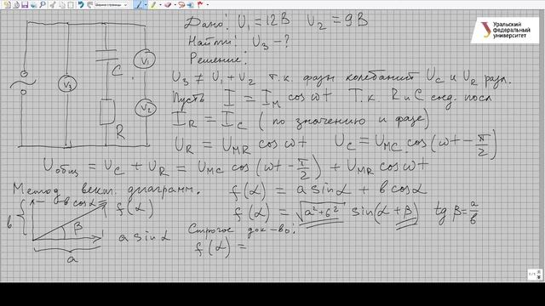545x306 pixels.
Task: Go to previous page arrow in page indicator
Action: [x=539, y=272]
